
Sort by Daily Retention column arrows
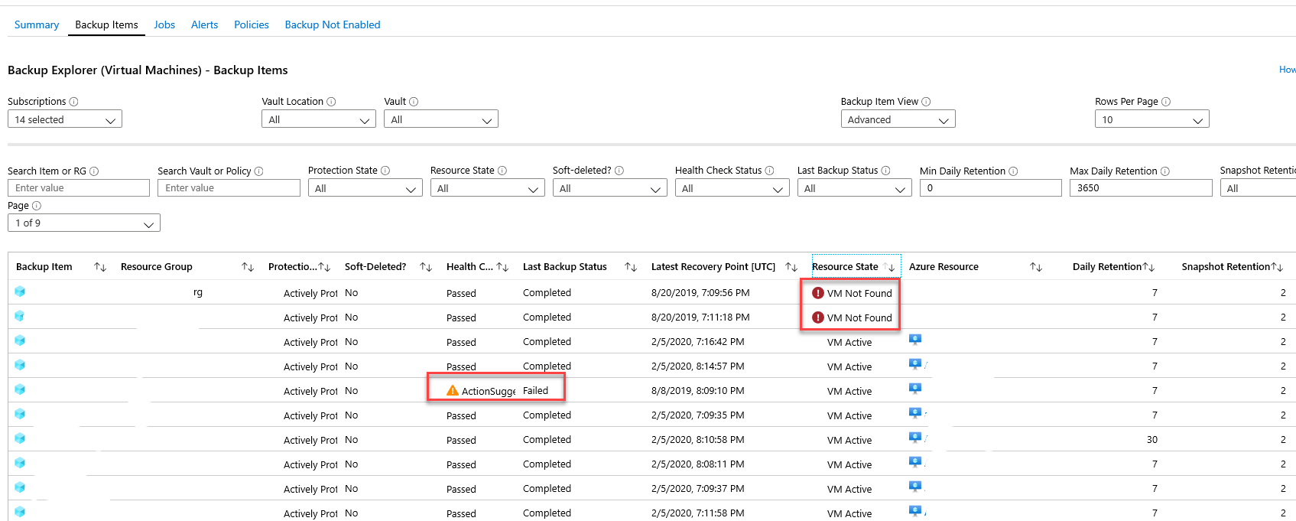(x=1148, y=267)
